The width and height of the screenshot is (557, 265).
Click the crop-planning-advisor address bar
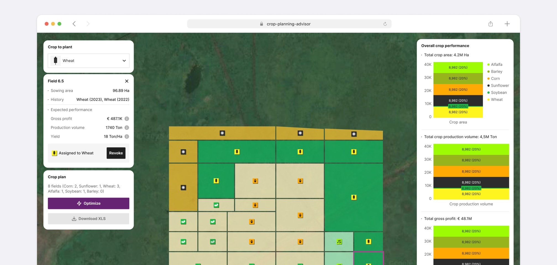coord(289,24)
